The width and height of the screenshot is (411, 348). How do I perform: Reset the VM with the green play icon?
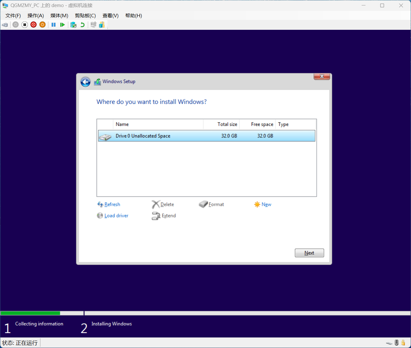(63, 25)
